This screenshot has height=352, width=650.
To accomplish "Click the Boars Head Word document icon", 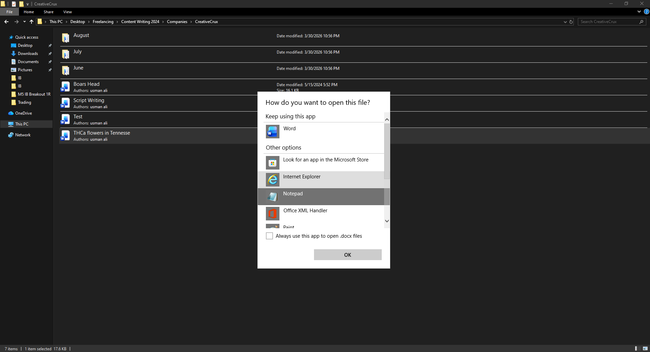I will pyautogui.click(x=65, y=86).
